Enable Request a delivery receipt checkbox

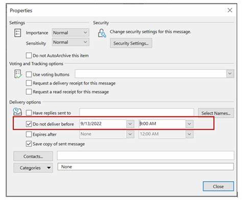click(x=29, y=83)
